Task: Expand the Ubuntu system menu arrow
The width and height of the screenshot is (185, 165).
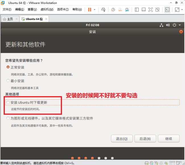Action: [180, 25]
